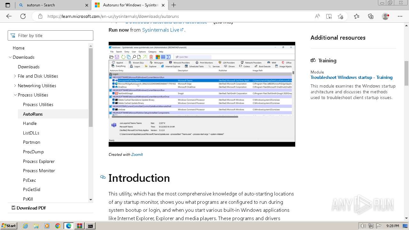Open the PsGetSid utility page
Screen dimensions: 409x230
(32, 189)
